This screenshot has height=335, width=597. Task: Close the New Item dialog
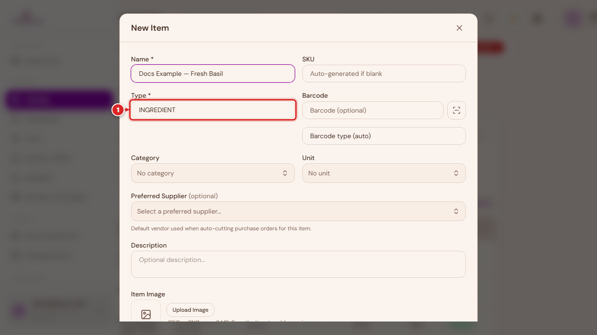coord(459,28)
